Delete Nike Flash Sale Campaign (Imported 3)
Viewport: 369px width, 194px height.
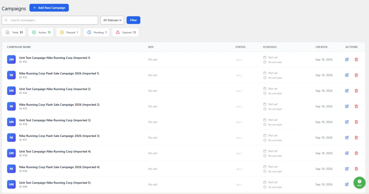pyautogui.click(x=356, y=137)
